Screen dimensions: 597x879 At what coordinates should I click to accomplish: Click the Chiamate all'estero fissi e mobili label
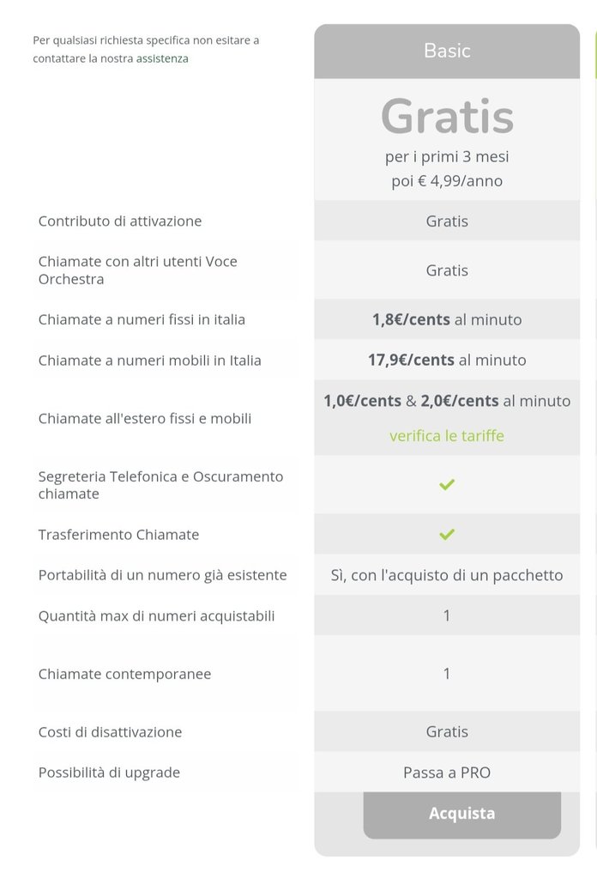click(145, 419)
